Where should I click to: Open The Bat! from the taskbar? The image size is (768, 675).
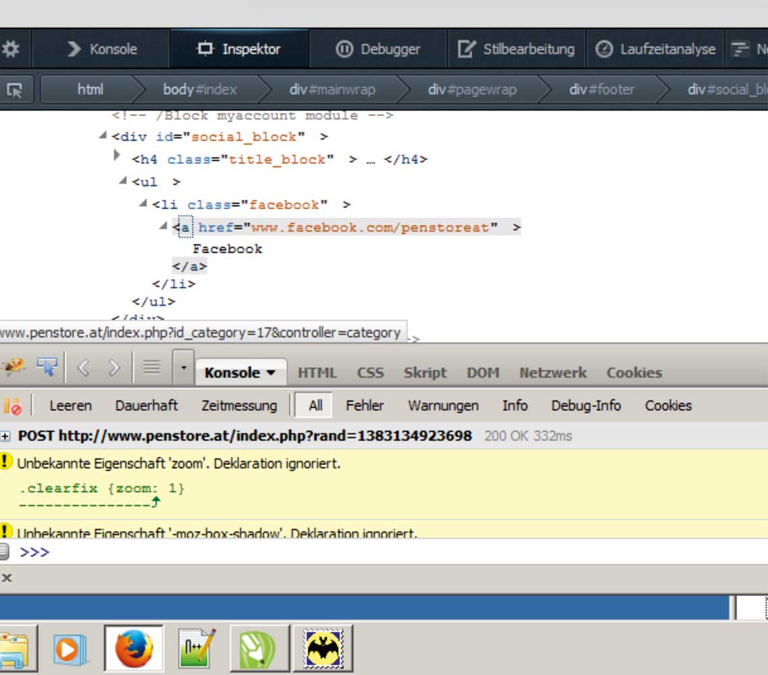pyautogui.click(x=322, y=649)
